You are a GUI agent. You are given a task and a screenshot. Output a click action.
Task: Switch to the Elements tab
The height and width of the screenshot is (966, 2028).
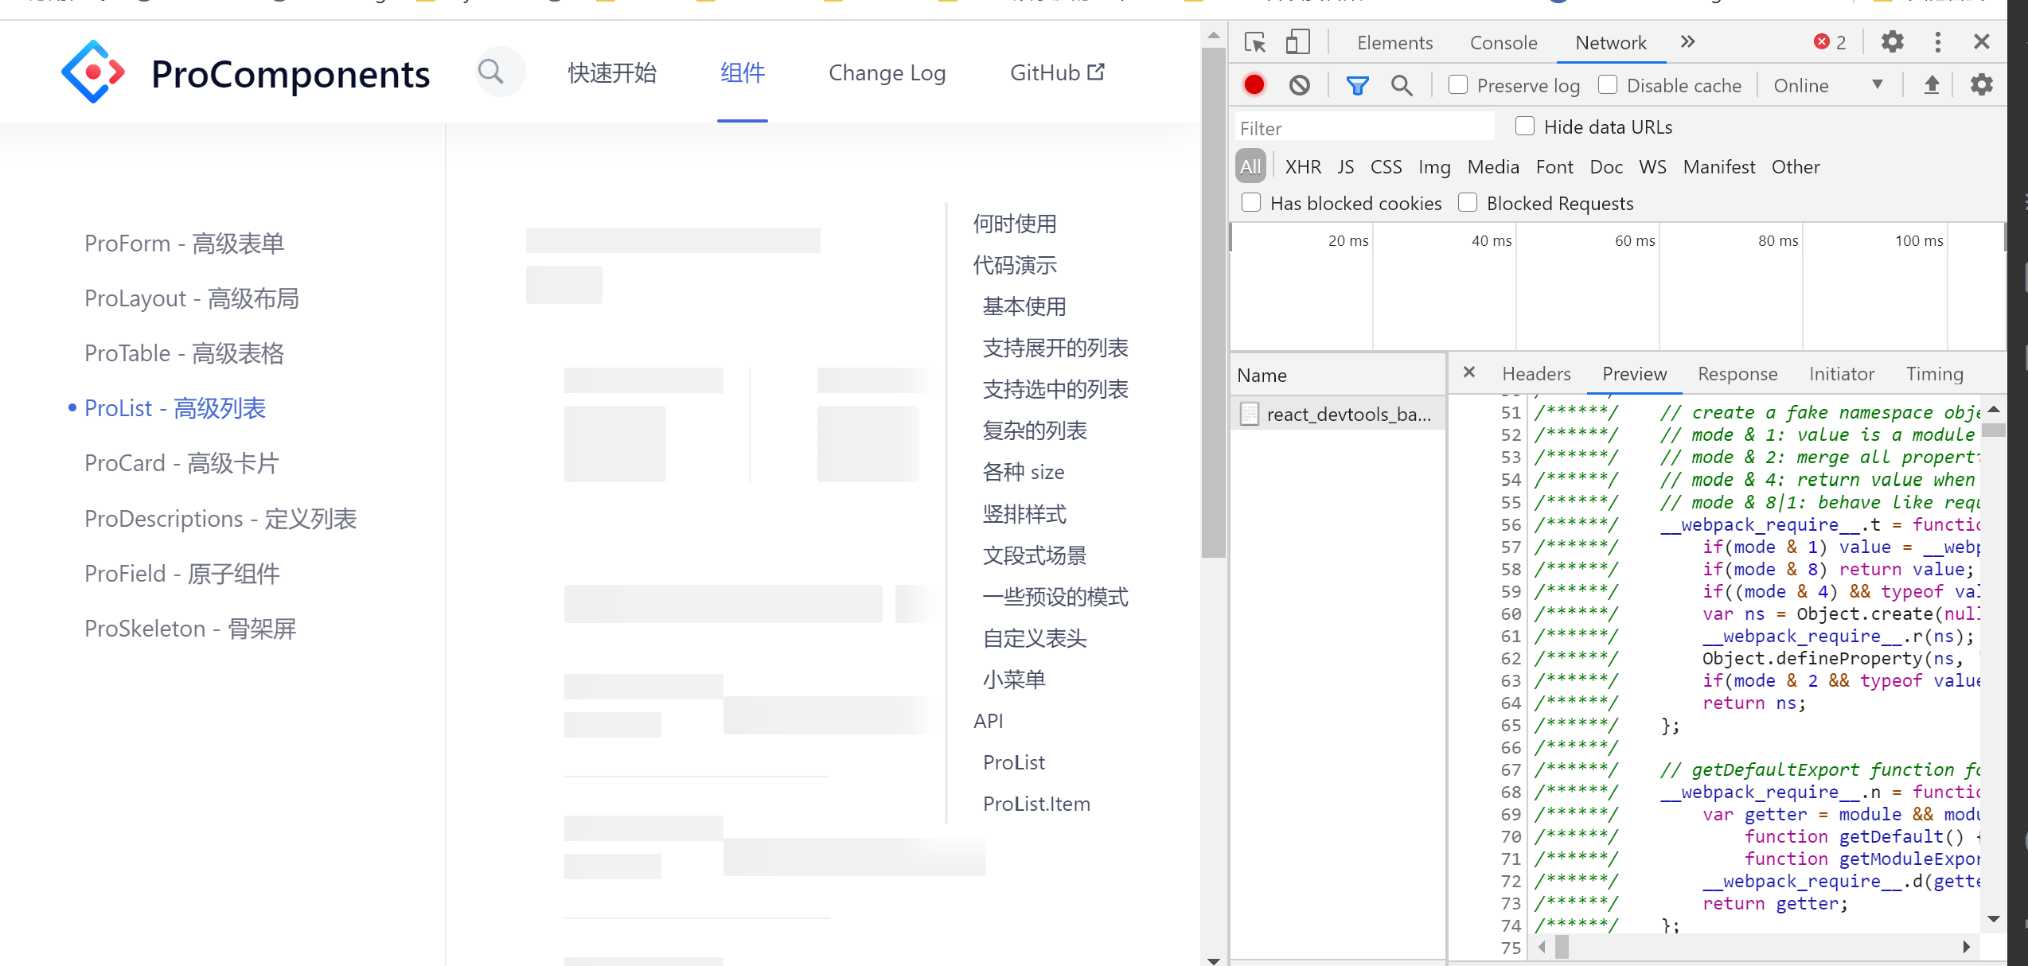point(1394,43)
